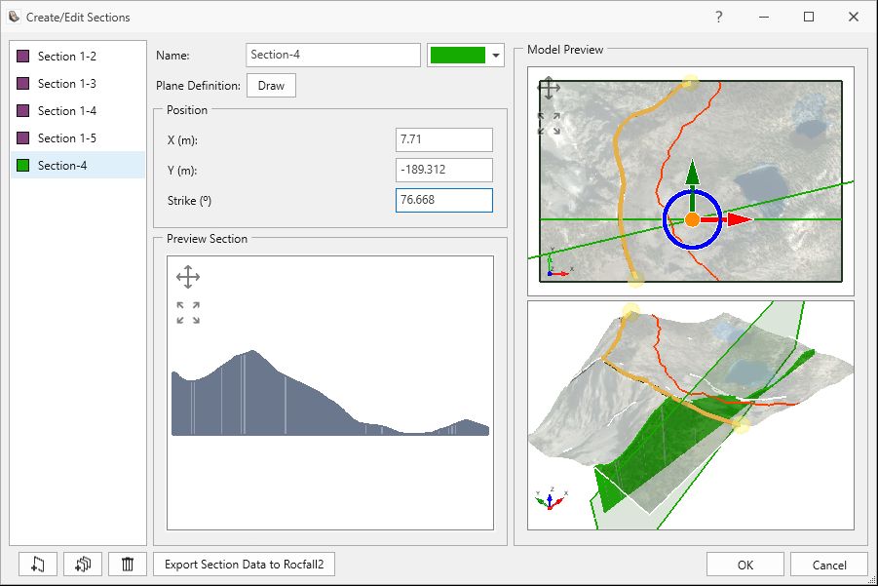Click Export Section Data to Rocfall2
The image size is (878, 586).
(x=245, y=565)
